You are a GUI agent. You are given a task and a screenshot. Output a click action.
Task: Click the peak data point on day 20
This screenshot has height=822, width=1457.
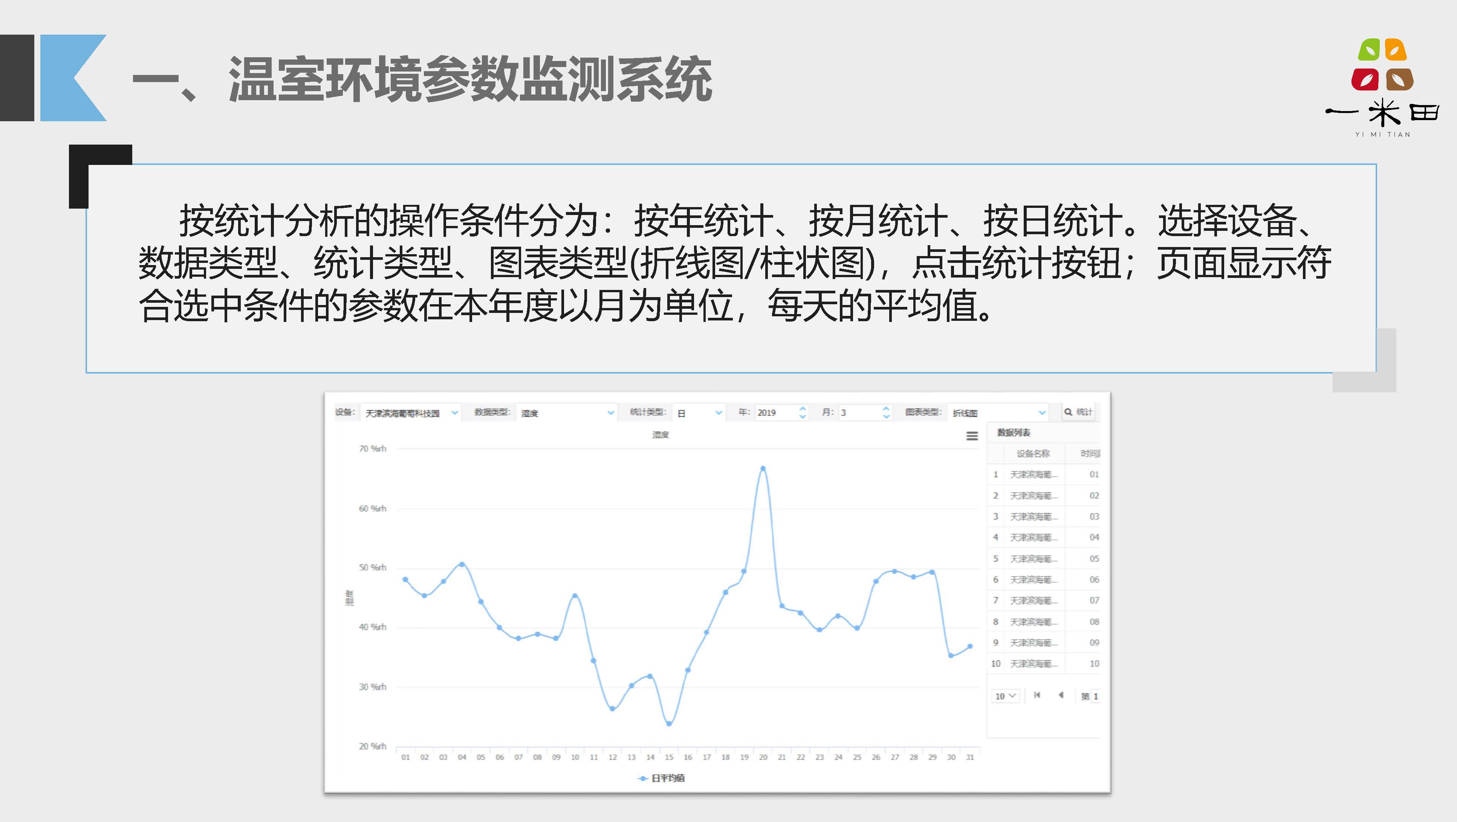(763, 468)
